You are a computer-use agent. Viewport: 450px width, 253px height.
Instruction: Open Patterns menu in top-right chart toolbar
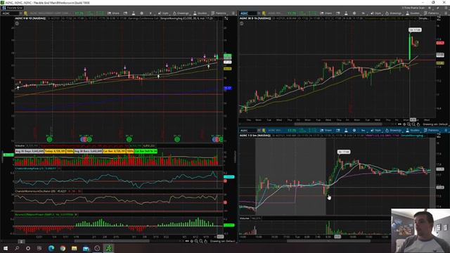tap(431, 13)
